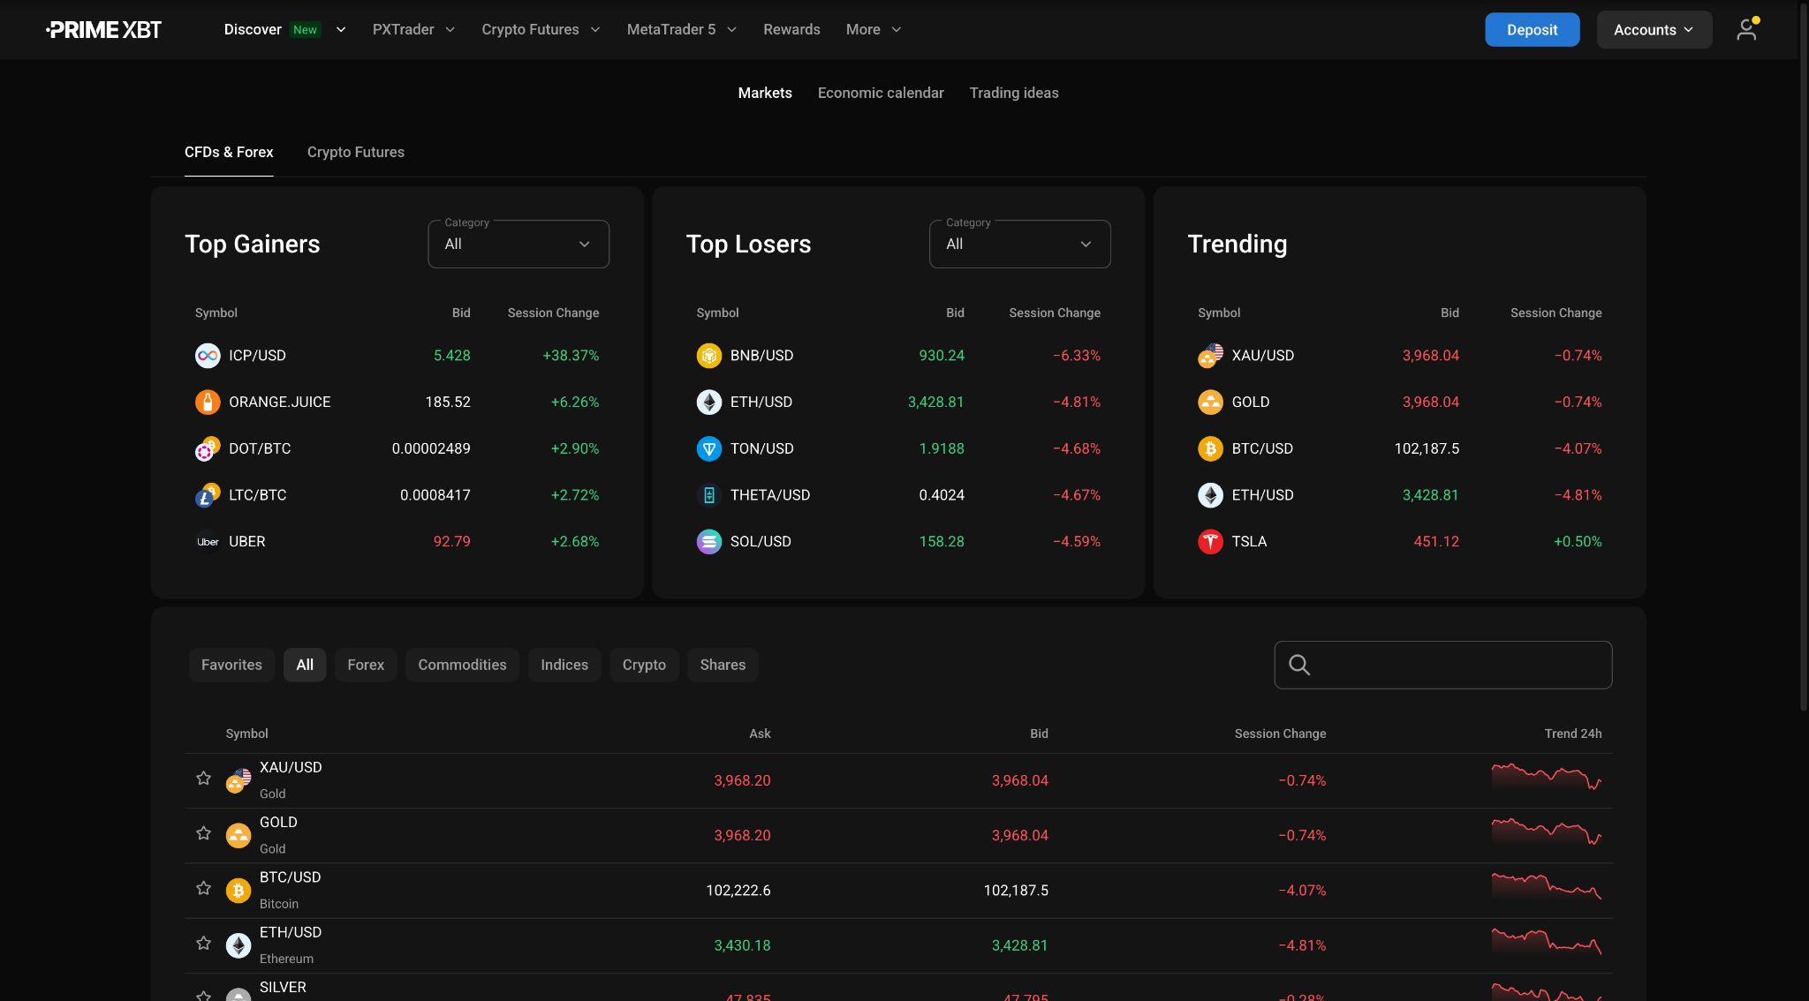Favorite XAU/USD using its star
The image size is (1809, 1001).
tap(204, 779)
